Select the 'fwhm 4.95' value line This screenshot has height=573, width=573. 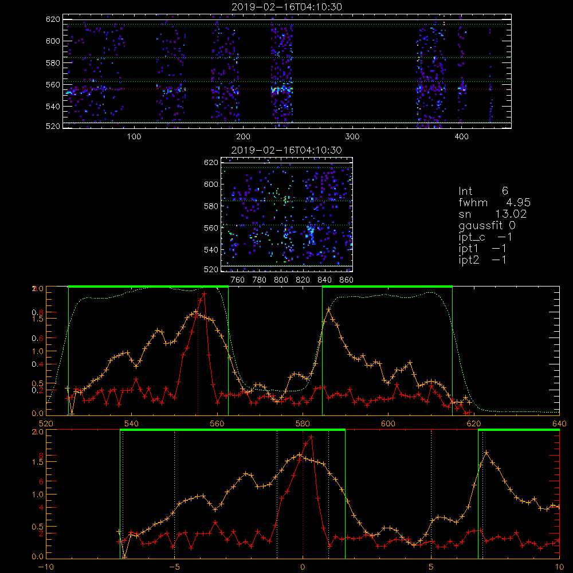click(x=494, y=202)
